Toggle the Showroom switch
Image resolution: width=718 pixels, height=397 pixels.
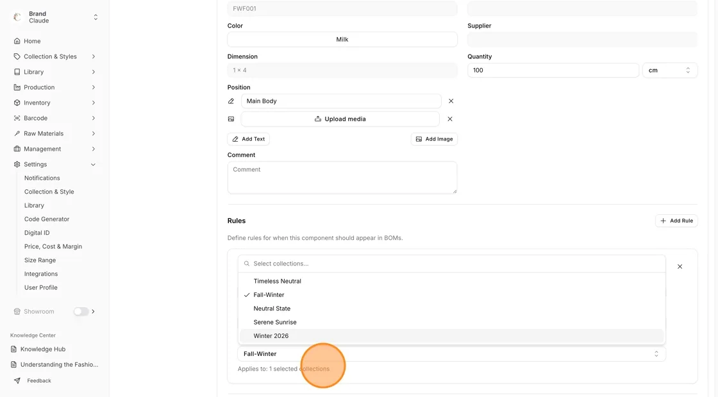pyautogui.click(x=81, y=311)
